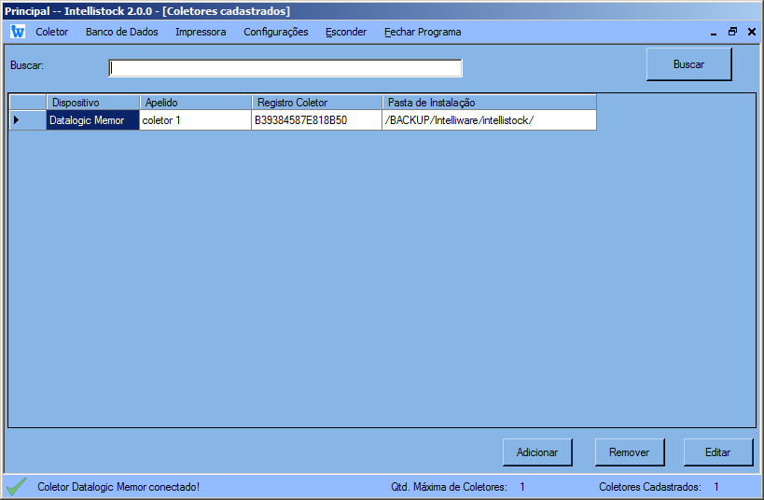Select the Datalogic Memor device cell
The width and height of the screenshot is (764, 500).
tap(92, 120)
